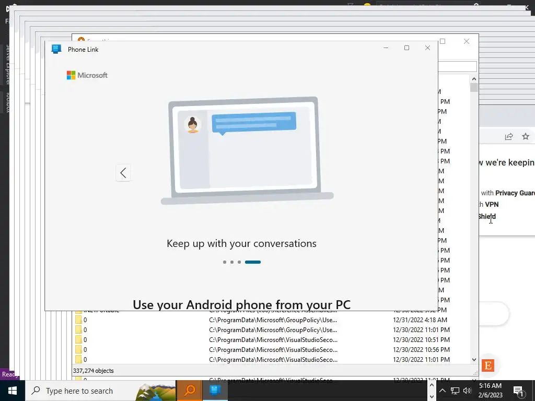The image size is (535, 401).
Task: Click the Everything results scrollbar down arrow
Action: click(x=474, y=359)
